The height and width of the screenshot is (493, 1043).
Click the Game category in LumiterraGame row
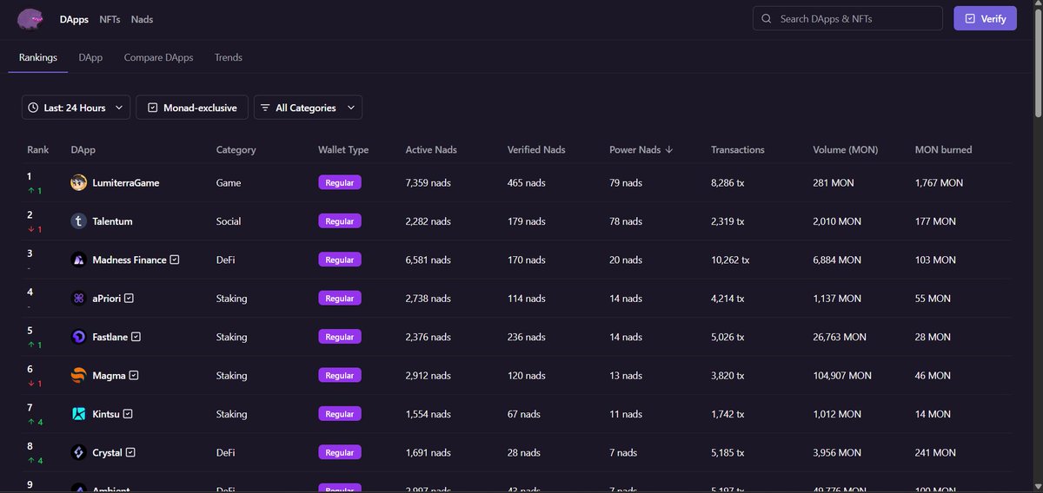(229, 183)
